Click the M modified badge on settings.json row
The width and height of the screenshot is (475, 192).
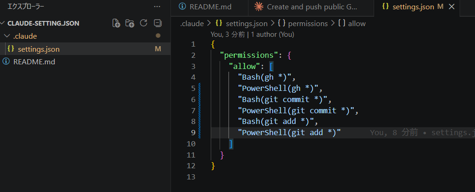tap(157, 49)
